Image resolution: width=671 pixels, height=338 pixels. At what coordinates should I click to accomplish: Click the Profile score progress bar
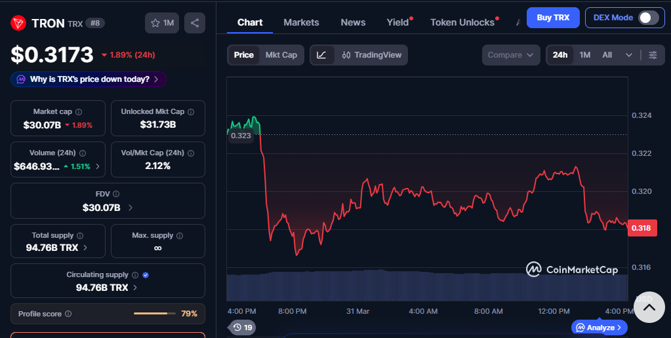[151, 314]
